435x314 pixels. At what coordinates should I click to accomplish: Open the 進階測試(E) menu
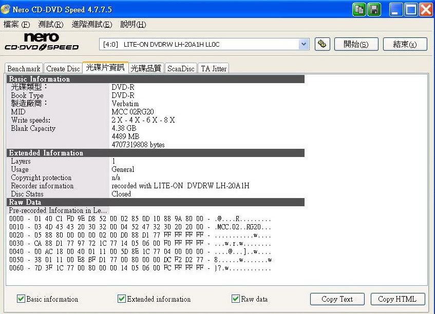coord(92,25)
